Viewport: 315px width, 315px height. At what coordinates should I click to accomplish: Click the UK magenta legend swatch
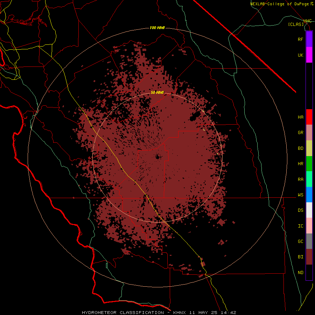click(309, 55)
